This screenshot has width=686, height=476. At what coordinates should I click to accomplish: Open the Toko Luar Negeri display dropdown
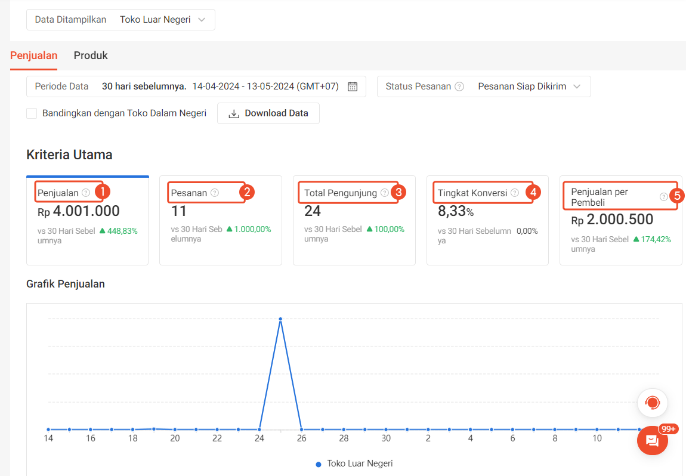(161, 19)
